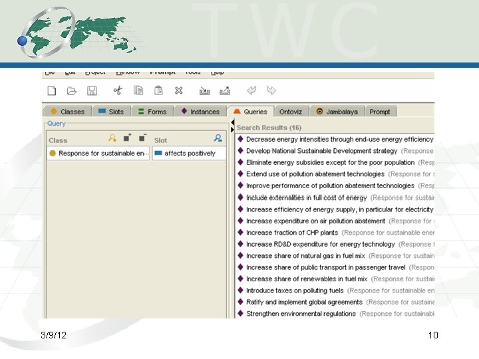Viewport: 479px width, 359px height.
Task: Click the add class icon with plus
Action: 127,138
